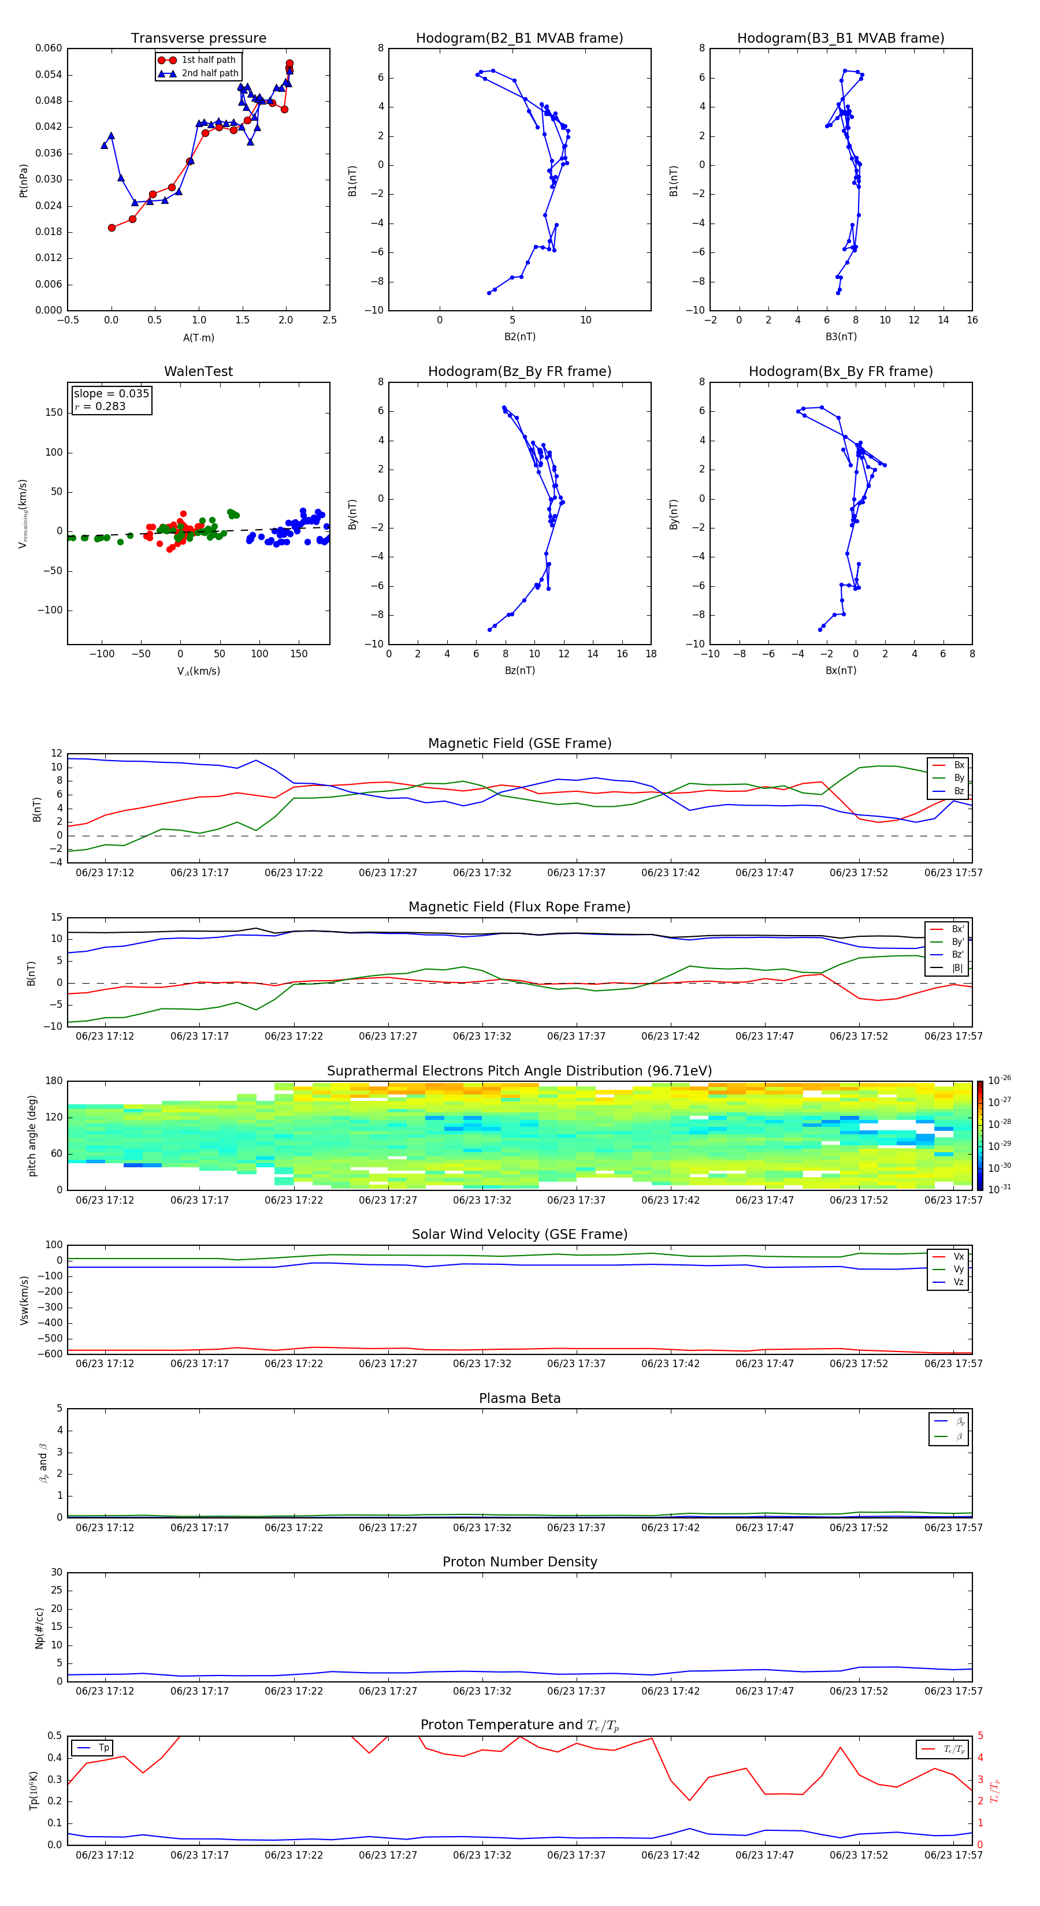Click the '10^-26' colorbar tick label
Viewport: 1040px width, 1906px height.
[1000, 1080]
